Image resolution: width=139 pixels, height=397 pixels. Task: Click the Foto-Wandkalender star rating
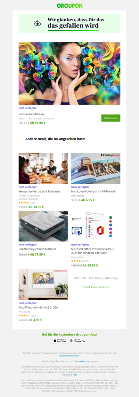point(24,316)
